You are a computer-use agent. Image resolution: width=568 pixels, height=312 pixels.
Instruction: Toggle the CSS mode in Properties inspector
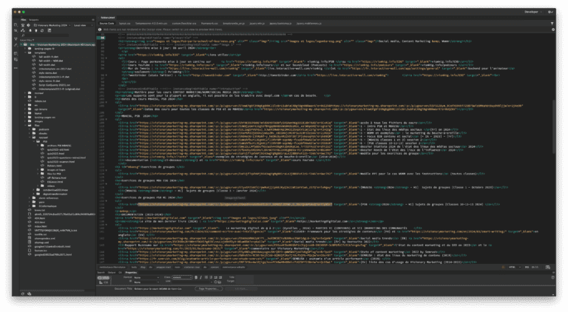pyautogui.click(x=104, y=282)
